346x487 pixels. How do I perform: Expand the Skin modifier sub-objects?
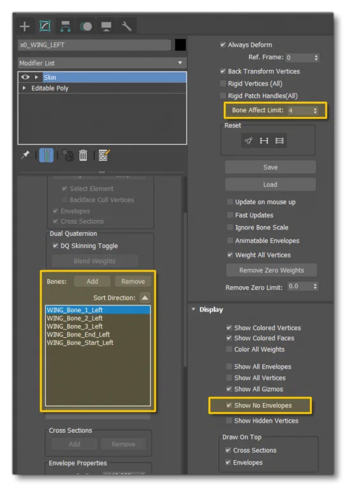point(36,77)
